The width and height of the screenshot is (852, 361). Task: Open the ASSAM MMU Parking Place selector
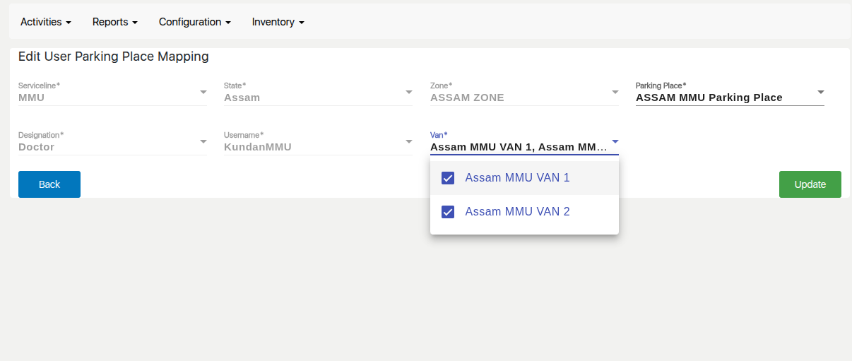(709, 97)
